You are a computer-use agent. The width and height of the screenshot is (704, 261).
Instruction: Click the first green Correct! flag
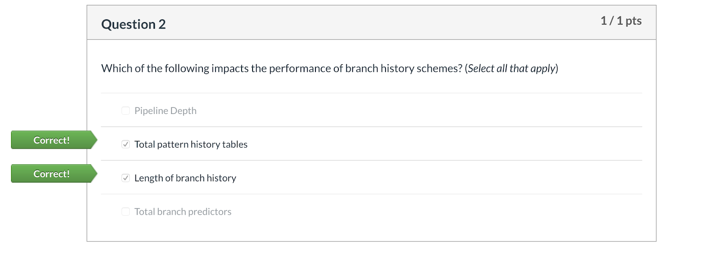tap(51, 140)
